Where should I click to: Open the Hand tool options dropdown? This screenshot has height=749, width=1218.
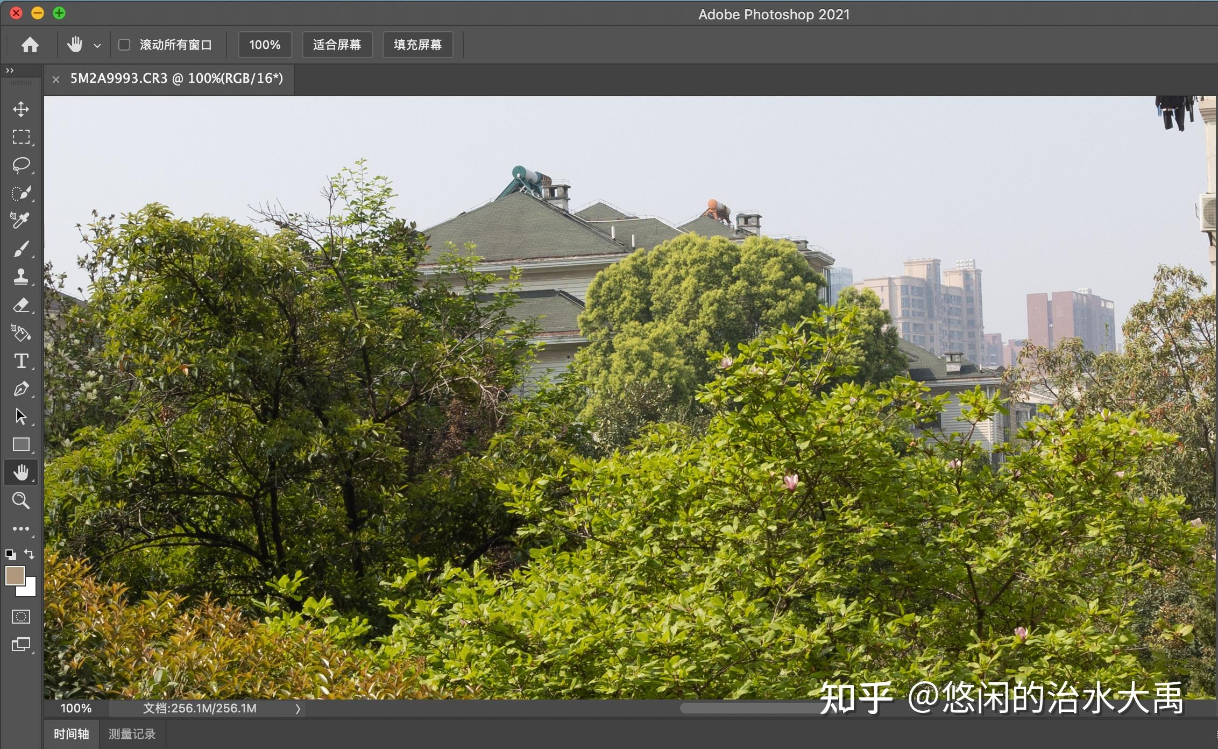coord(97,45)
